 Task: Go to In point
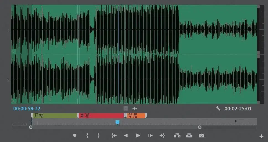point(114,136)
